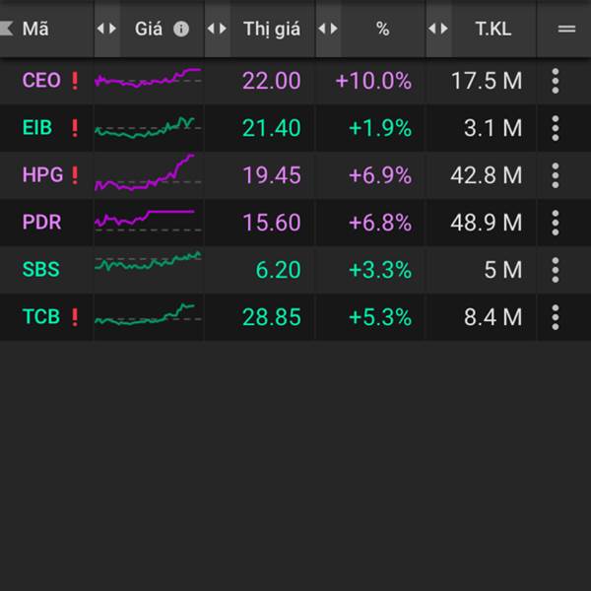Viewport: 591px width, 591px height.
Task: Open the SBS price sparkline chart
Action: pyautogui.click(x=148, y=261)
